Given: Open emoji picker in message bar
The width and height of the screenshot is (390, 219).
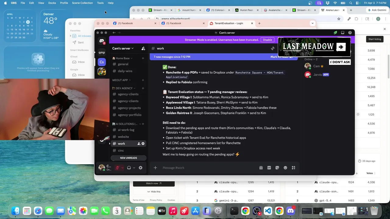Looking at the screenshot, I should pyautogui.click(x=285, y=168).
